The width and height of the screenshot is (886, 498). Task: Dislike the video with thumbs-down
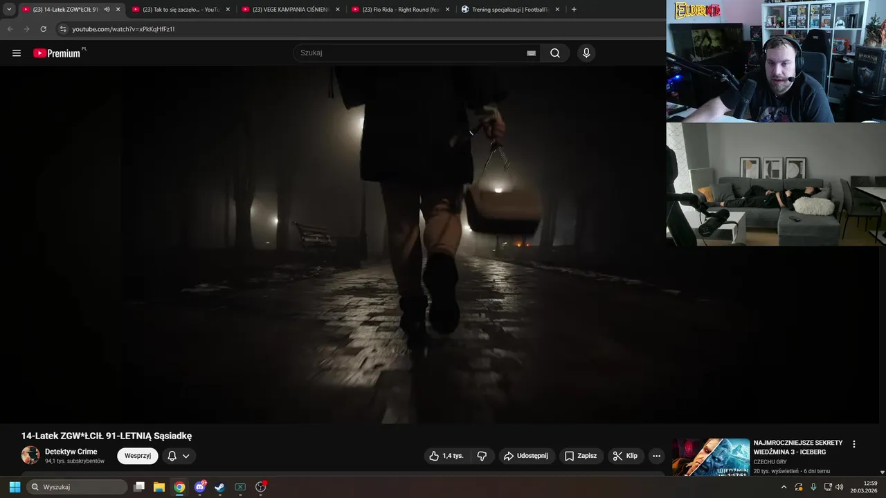[482, 456]
